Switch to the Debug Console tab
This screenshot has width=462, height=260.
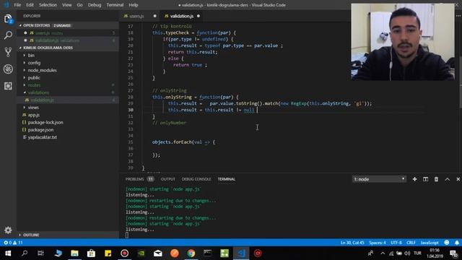[x=196, y=179]
